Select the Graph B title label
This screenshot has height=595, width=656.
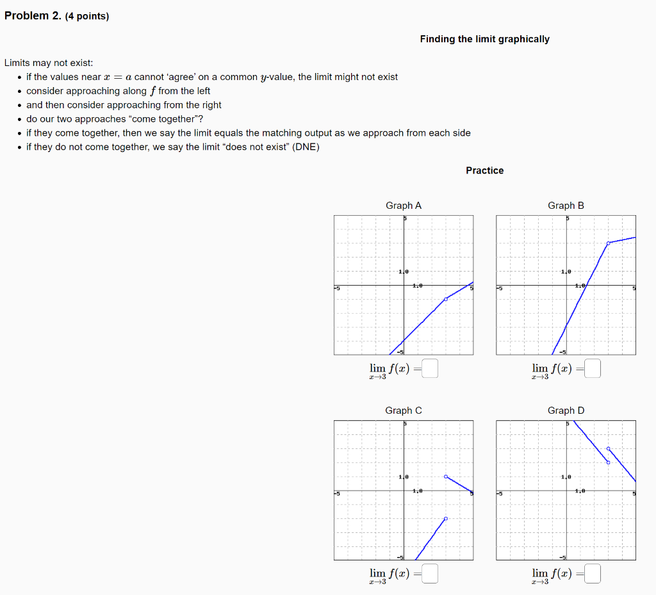coord(566,206)
